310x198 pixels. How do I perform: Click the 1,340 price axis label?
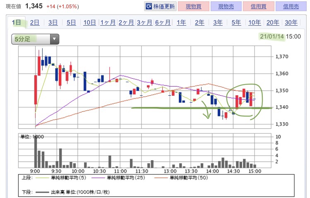[282, 107]
